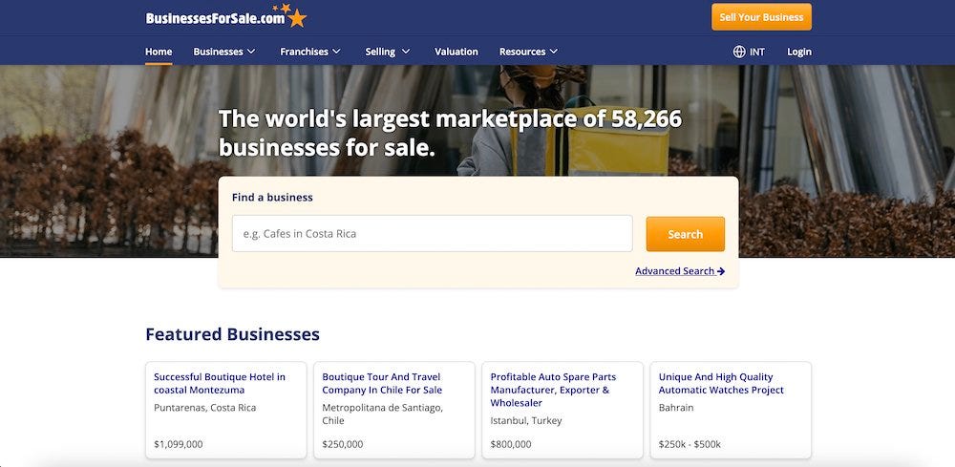
Task: Click the world's largest marketplace headline
Action: coord(450,133)
